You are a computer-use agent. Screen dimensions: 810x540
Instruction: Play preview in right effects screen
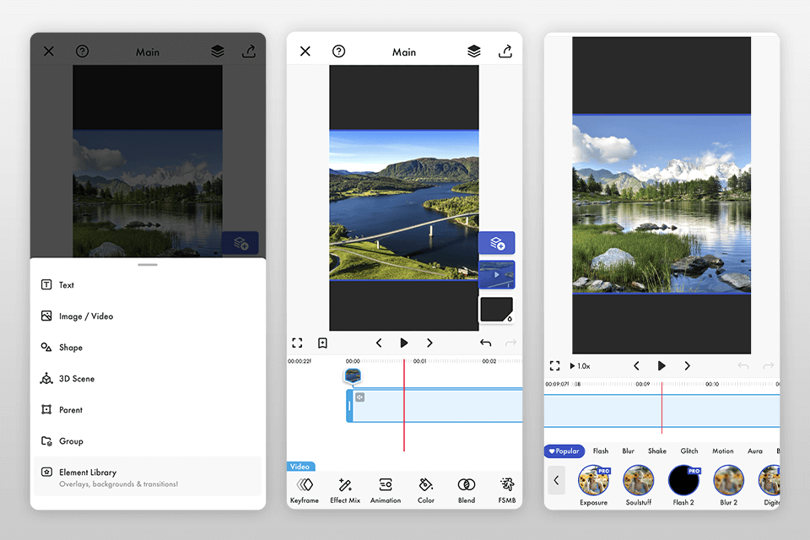[661, 366]
